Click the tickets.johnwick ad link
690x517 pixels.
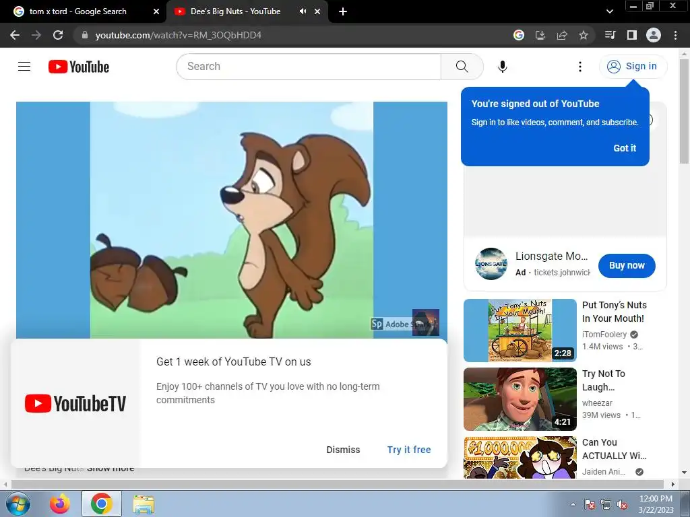(x=562, y=273)
